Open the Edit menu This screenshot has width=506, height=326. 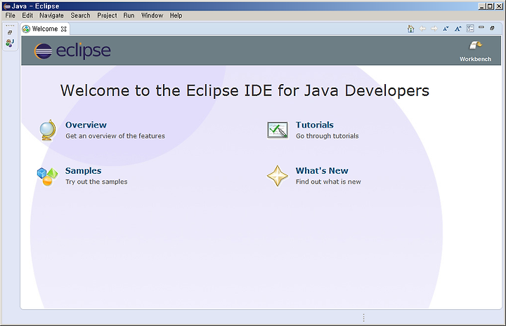coord(27,15)
